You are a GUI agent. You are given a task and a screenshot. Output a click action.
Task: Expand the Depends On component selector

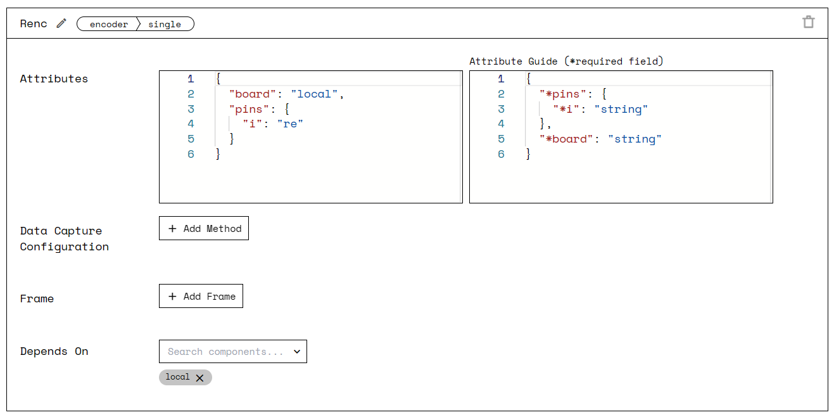pos(233,351)
